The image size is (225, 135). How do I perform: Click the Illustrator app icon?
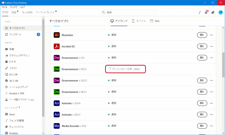(57, 35)
